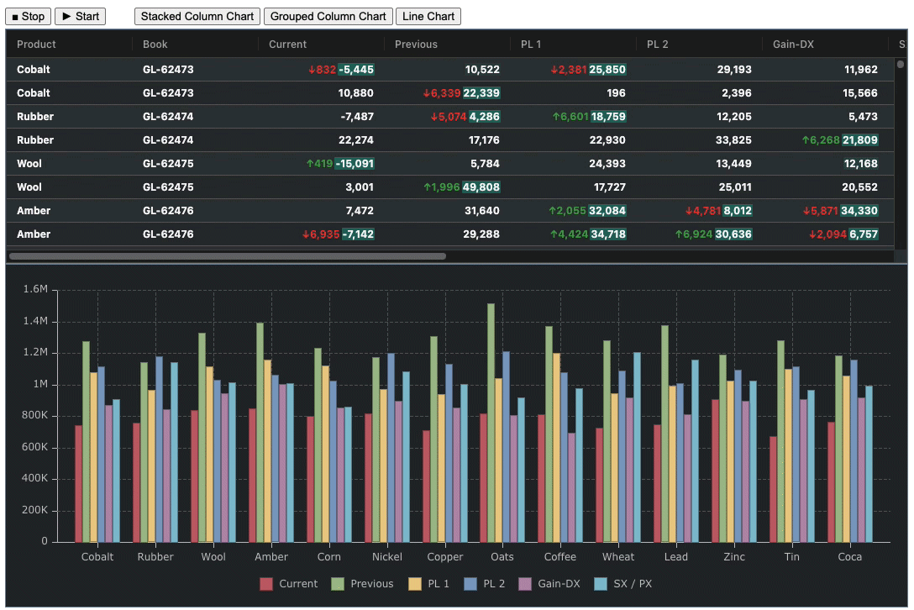This screenshot has width=914, height=610.
Task: Toggle the Current series red legend swatch
Action: [266, 584]
